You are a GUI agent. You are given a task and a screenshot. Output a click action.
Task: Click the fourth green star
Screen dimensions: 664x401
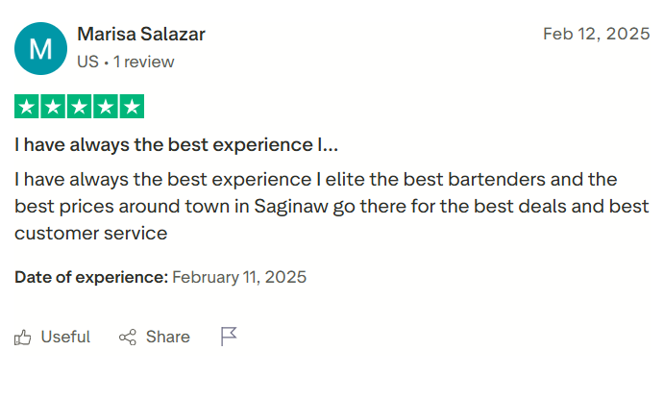(105, 107)
